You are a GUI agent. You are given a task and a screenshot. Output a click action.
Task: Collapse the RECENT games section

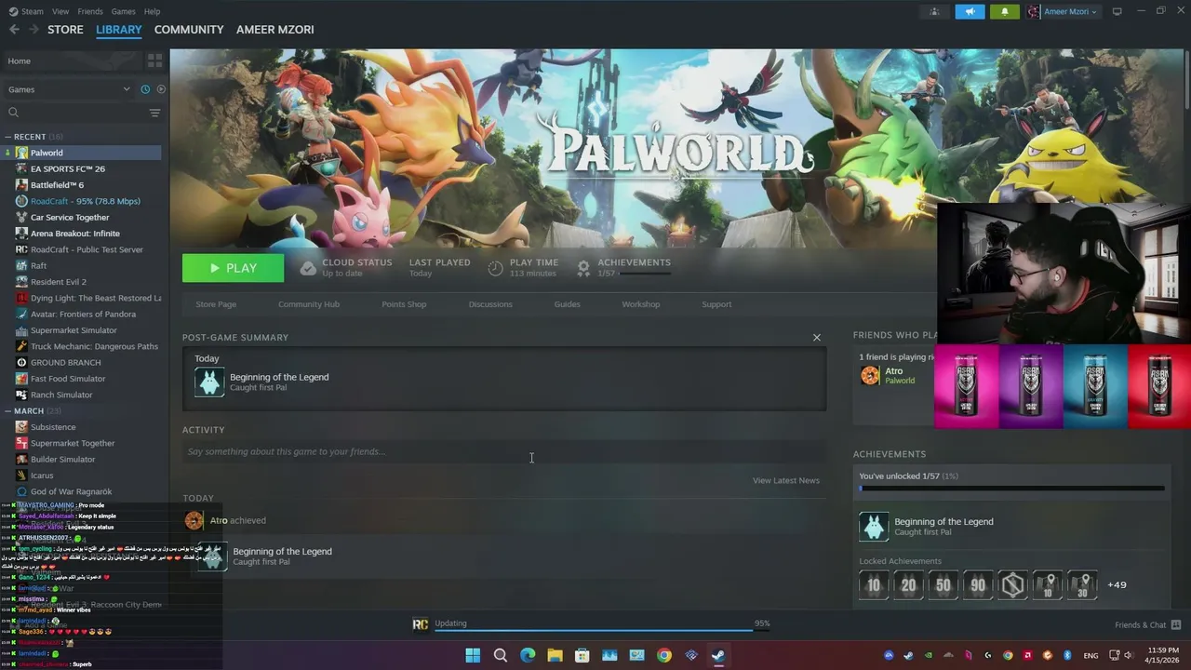(x=7, y=137)
